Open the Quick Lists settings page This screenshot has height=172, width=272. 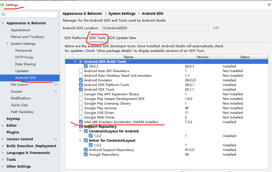click(19, 105)
